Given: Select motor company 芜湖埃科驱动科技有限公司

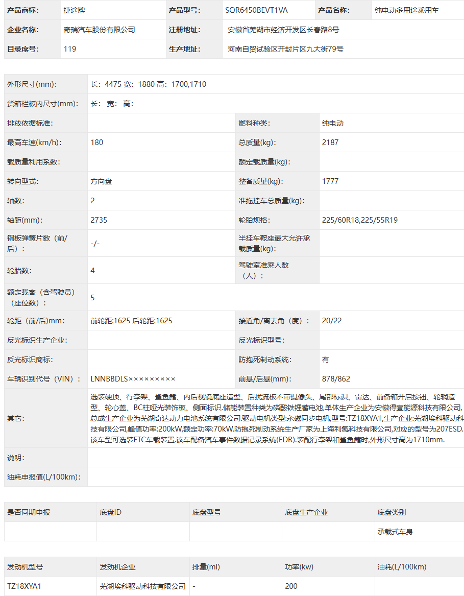Looking at the screenshot, I should point(142,586).
